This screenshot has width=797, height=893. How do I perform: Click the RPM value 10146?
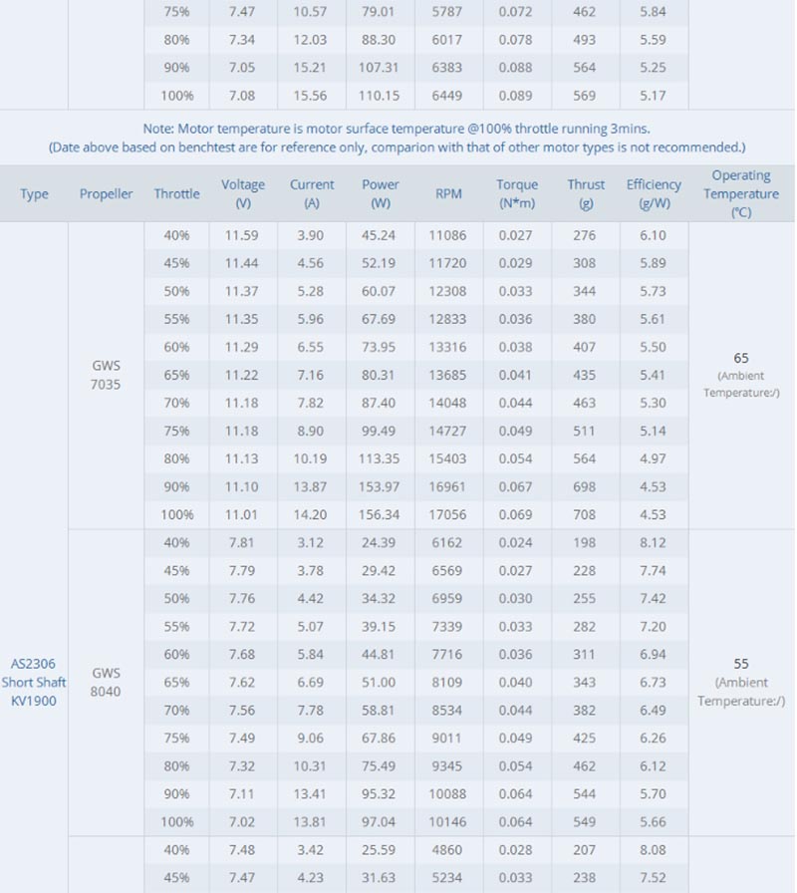click(447, 821)
